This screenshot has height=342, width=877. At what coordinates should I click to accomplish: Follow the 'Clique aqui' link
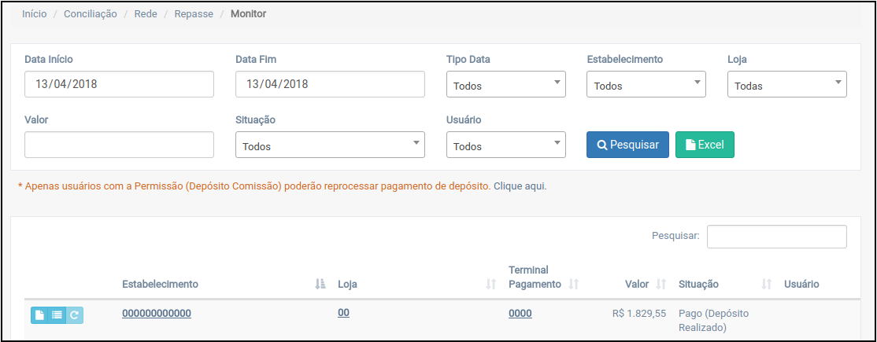pos(520,186)
